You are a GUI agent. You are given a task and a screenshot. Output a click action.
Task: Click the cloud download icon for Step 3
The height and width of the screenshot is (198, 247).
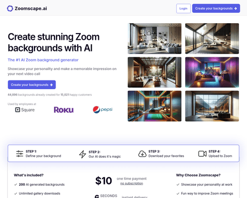click(x=143, y=154)
